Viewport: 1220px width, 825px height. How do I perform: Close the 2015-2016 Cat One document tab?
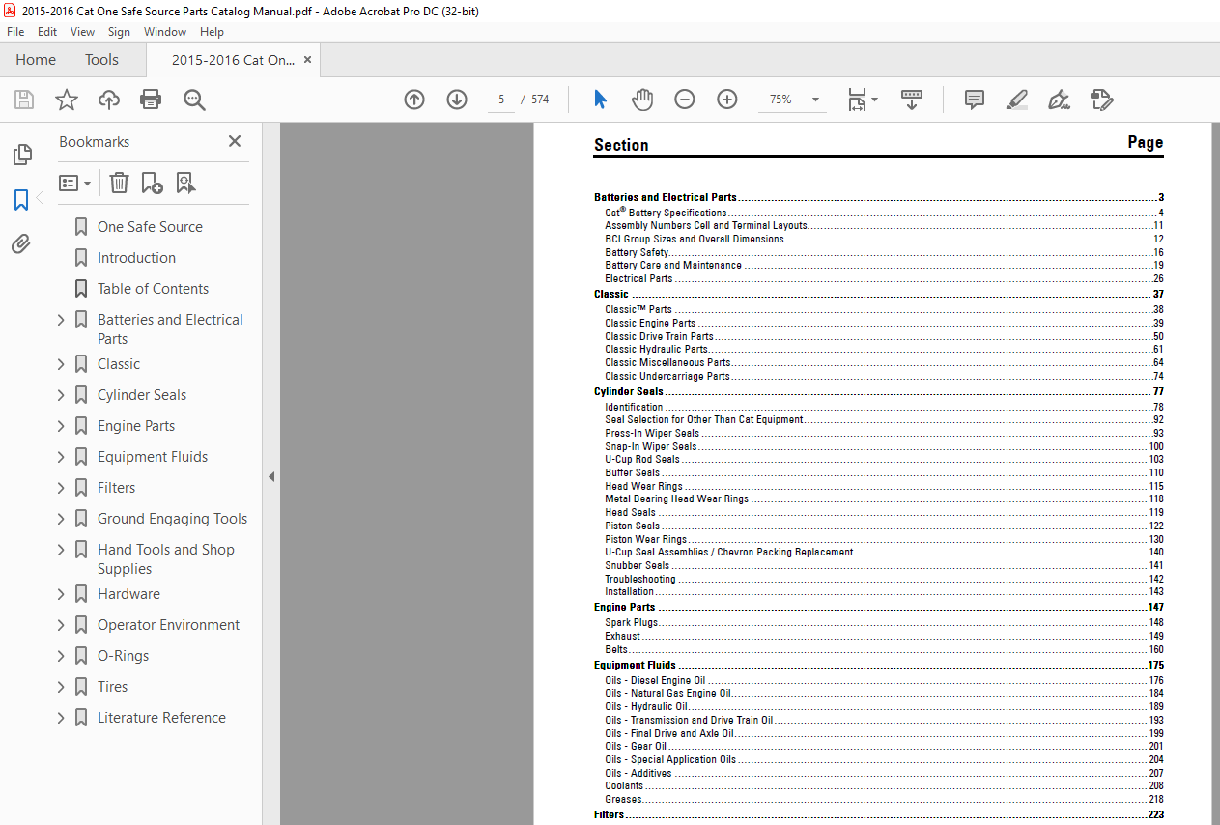pyautogui.click(x=308, y=60)
